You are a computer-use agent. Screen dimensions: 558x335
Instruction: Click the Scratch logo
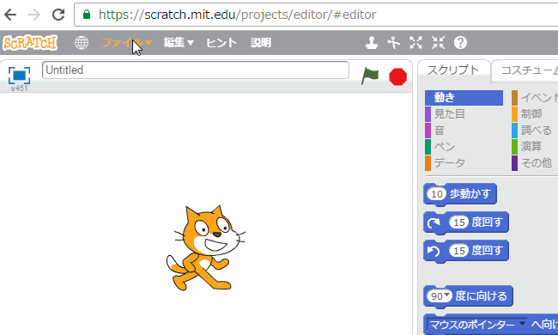30,43
